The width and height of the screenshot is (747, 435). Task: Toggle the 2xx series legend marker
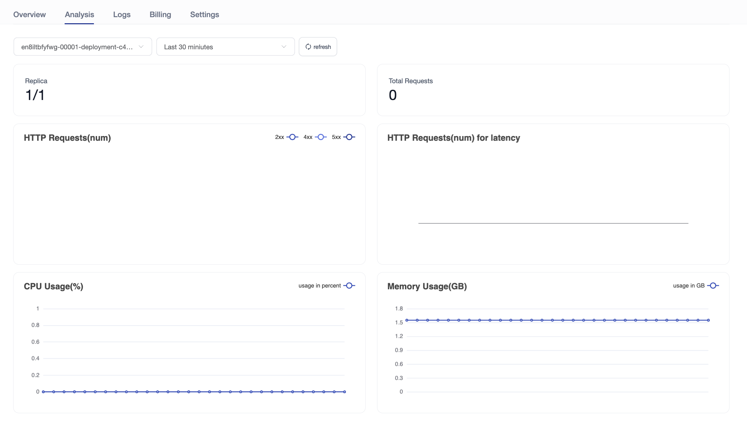point(292,137)
